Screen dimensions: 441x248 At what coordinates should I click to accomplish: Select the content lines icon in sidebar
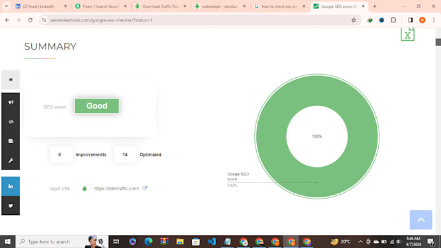coord(10,141)
